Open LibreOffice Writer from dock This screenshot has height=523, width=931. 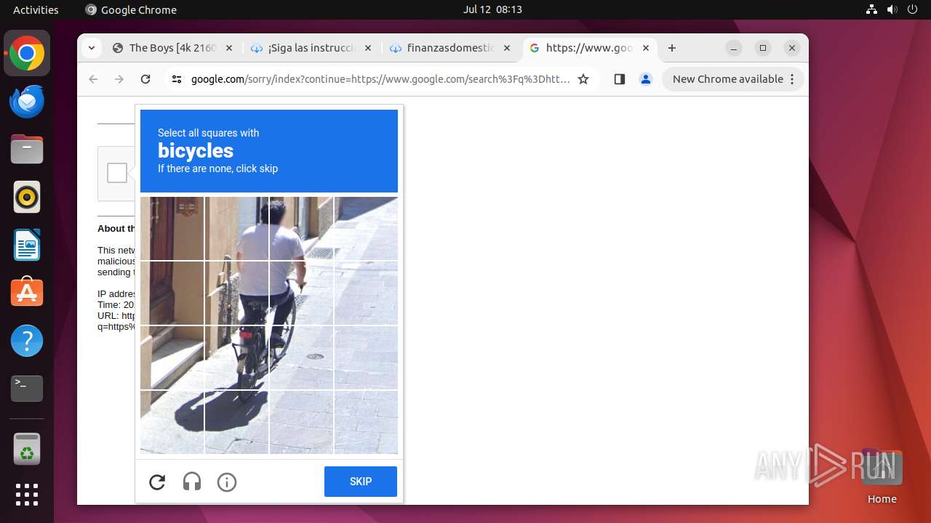tap(27, 245)
